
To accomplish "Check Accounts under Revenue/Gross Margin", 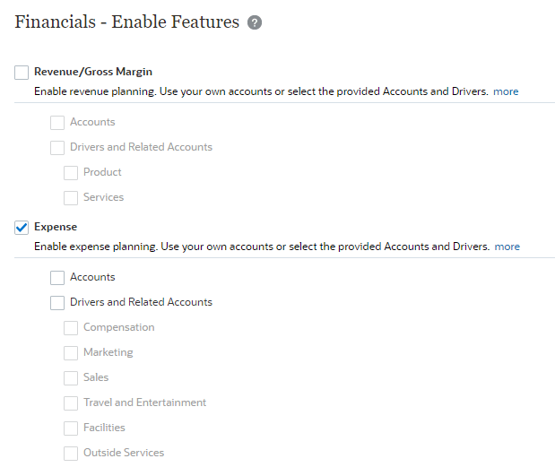I will [x=57, y=123].
